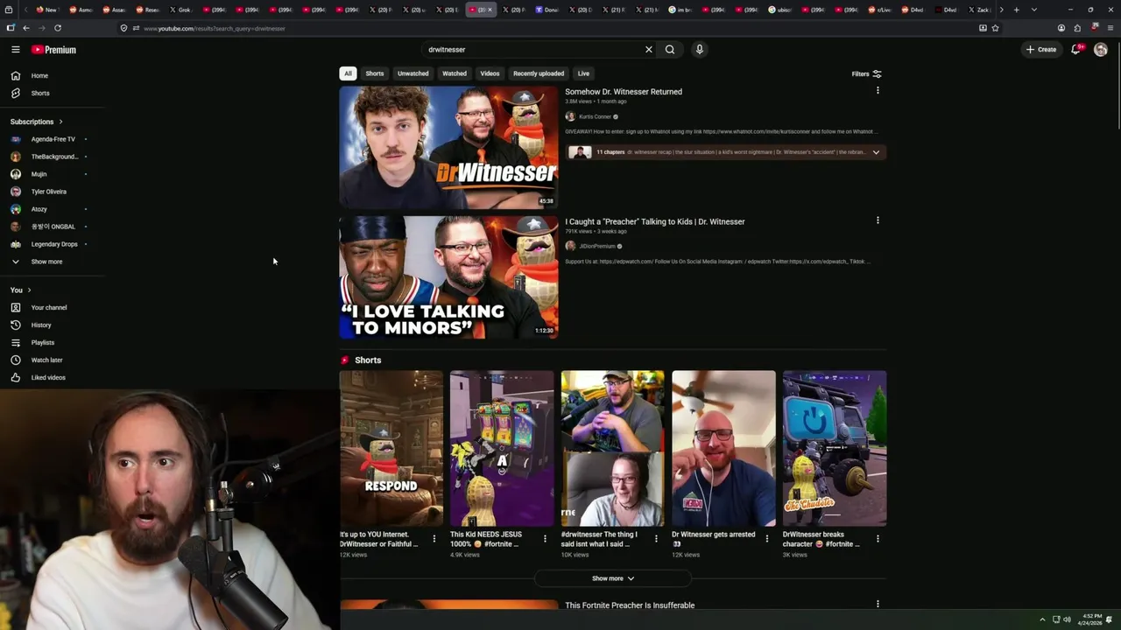Open the YouTube guide hamburger menu
This screenshot has width=1121, height=630.
[x=15, y=50]
